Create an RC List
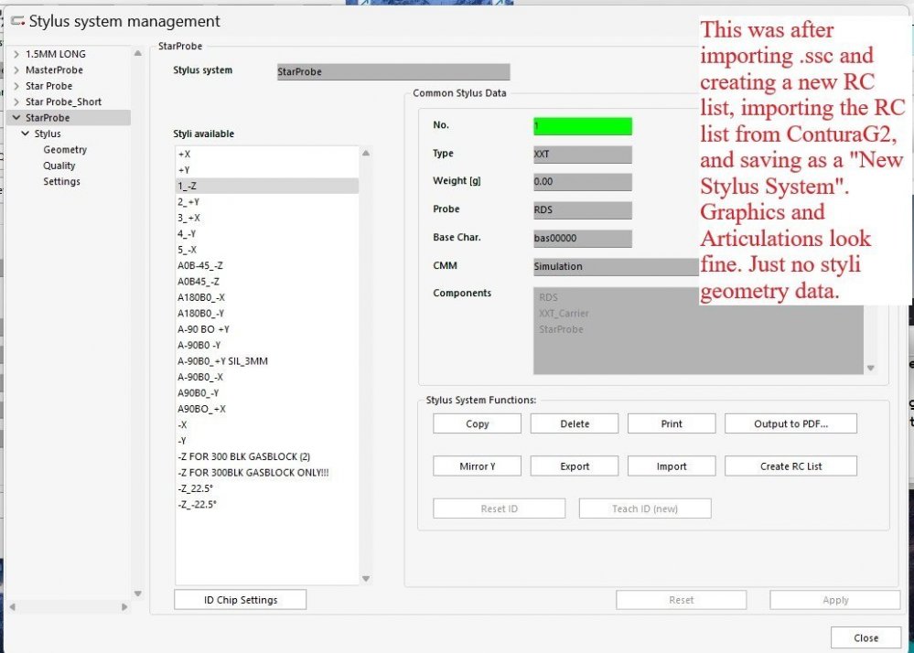914x653 pixels. tap(790, 466)
